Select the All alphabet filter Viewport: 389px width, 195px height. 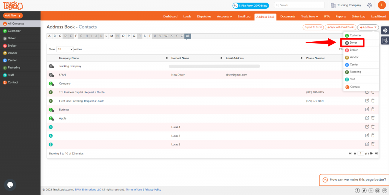(188, 36)
